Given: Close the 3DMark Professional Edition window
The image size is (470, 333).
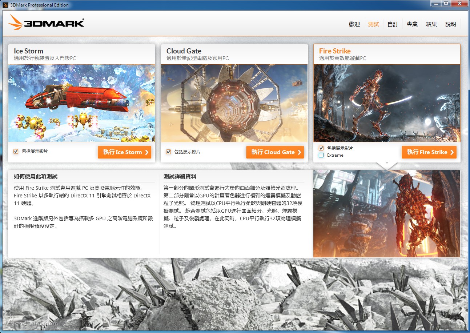Looking at the screenshot, I should pos(459,4).
